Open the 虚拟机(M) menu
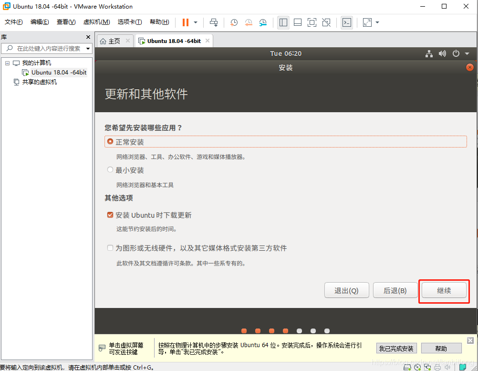 pos(96,22)
